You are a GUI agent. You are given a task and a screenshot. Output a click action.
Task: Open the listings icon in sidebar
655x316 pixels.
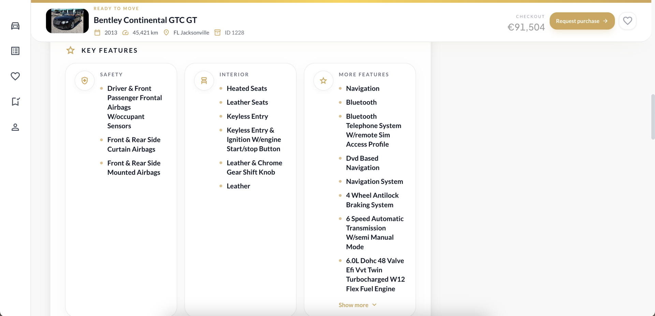15,51
